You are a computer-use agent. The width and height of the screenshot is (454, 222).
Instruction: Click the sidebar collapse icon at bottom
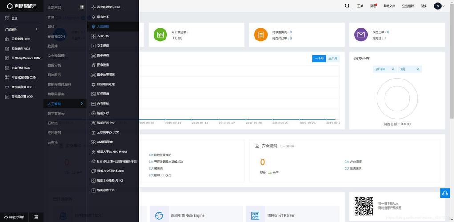point(36,217)
